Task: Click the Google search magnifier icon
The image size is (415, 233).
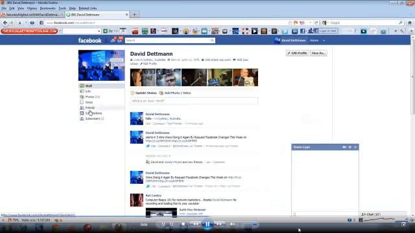Action: tap(401, 23)
